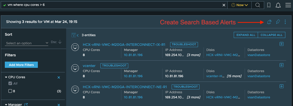Toggle the All checkbox under CPU Cores
293x106 pixels.
10,84
